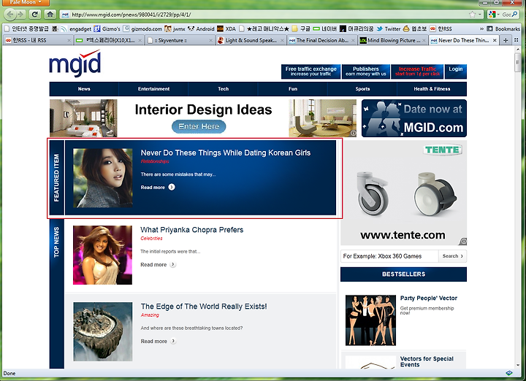
Task: Expand the bookmarks overflow chevron
Action: (x=481, y=28)
